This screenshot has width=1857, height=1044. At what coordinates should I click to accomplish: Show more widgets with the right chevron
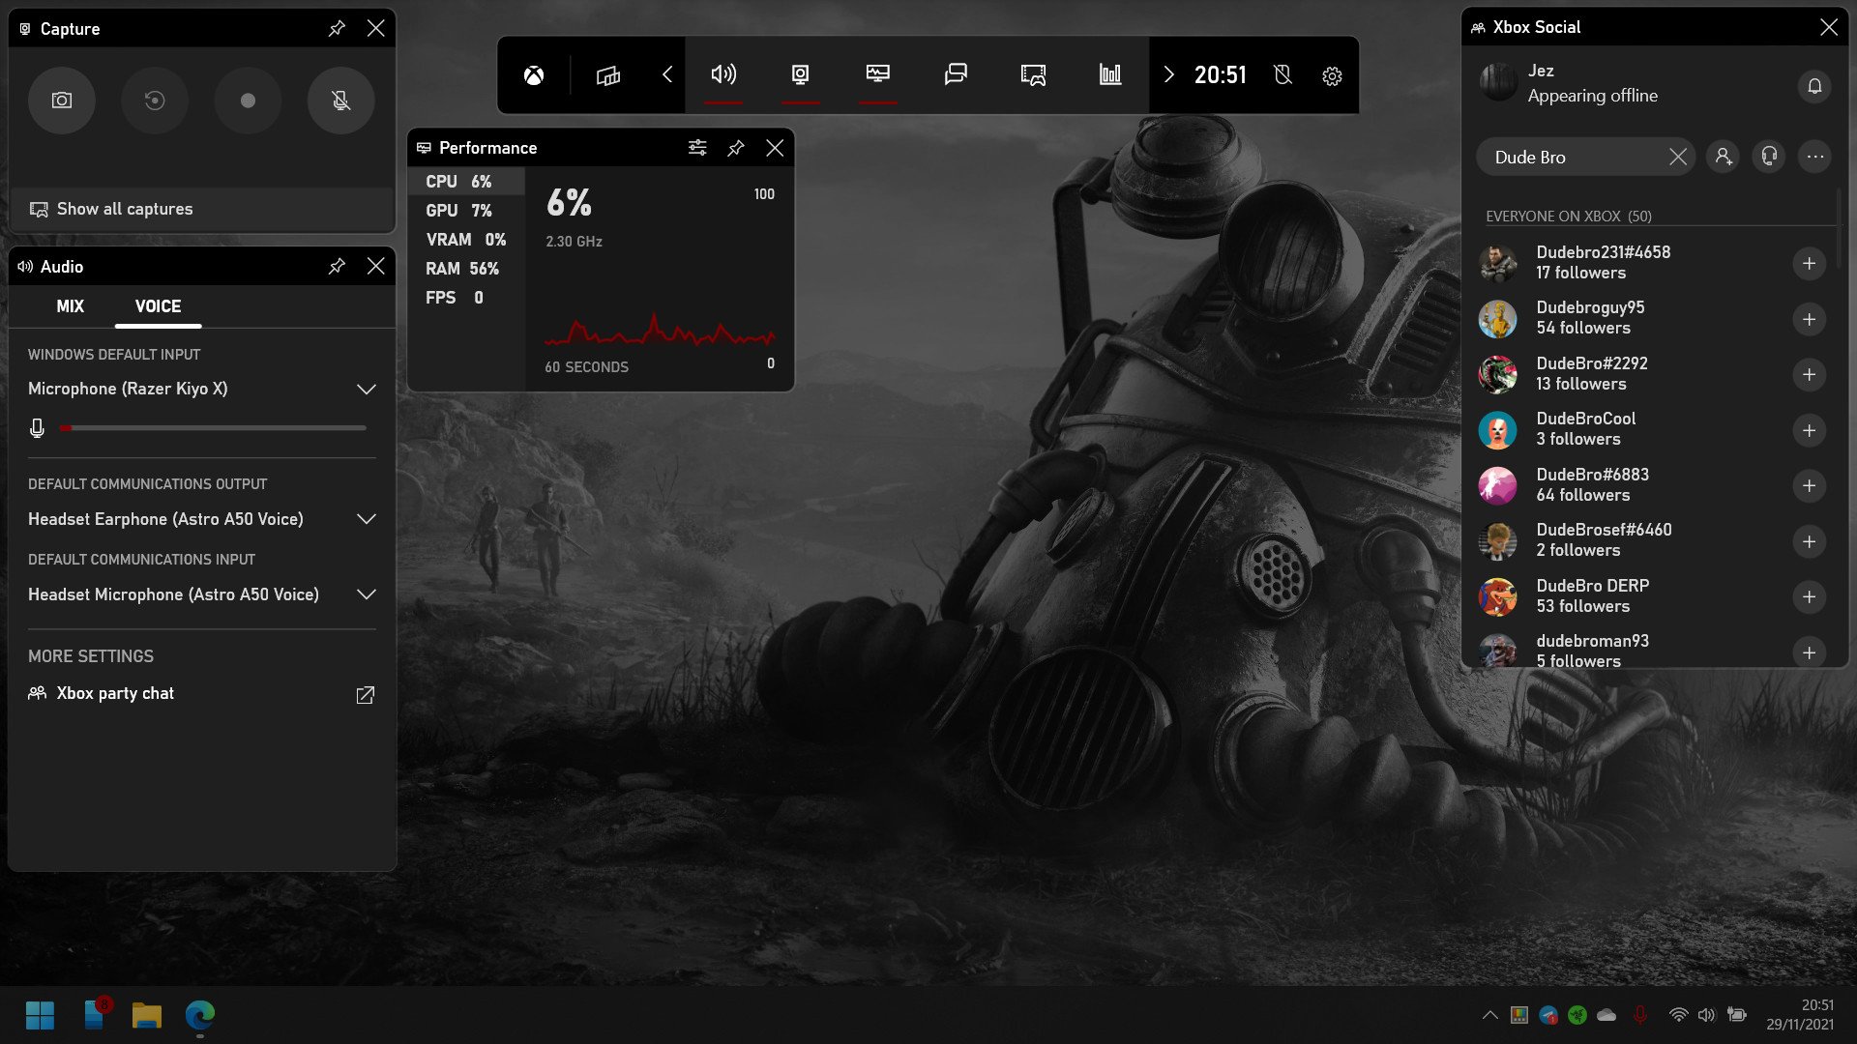1168,75
